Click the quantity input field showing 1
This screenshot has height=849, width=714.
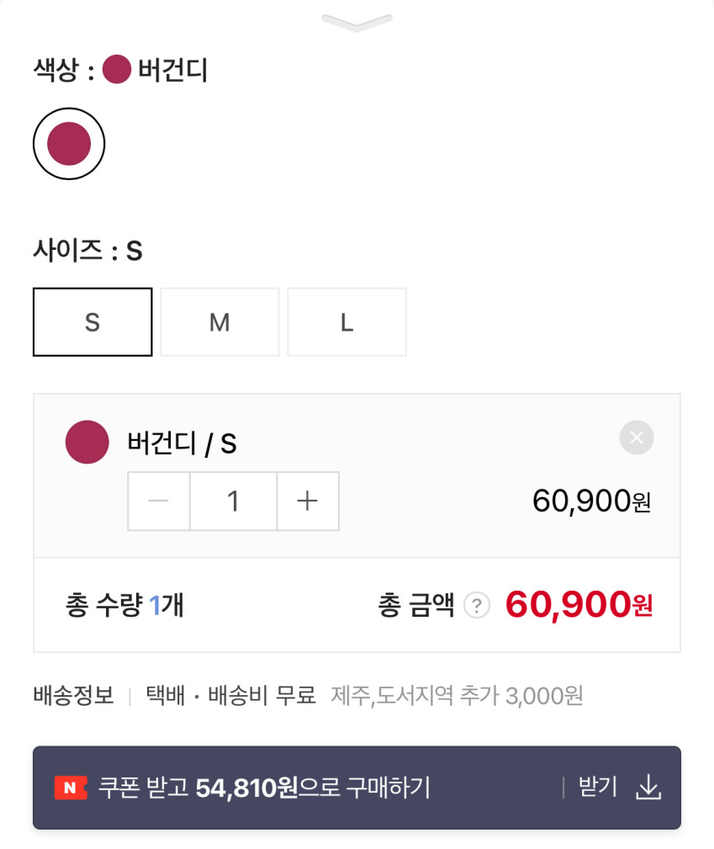(x=233, y=501)
